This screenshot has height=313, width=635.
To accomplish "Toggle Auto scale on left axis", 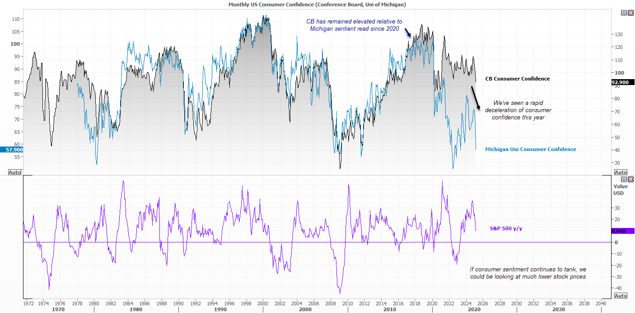I will pyautogui.click(x=14, y=172).
